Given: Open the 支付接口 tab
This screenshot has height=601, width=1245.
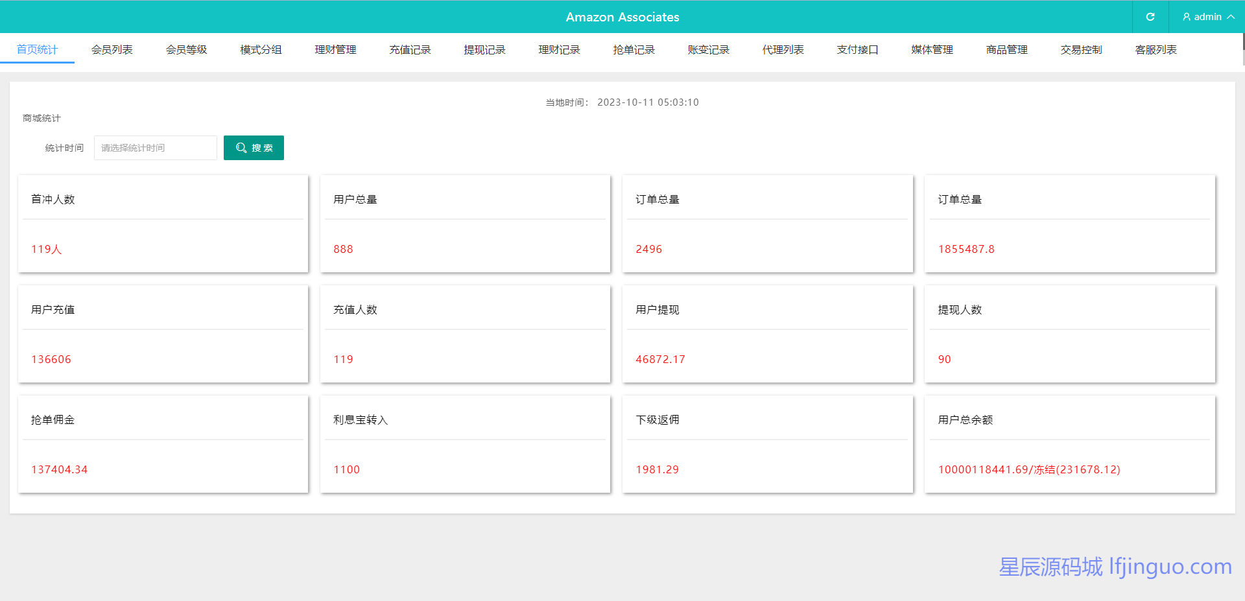Looking at the screenshot, I should (857, 50).
